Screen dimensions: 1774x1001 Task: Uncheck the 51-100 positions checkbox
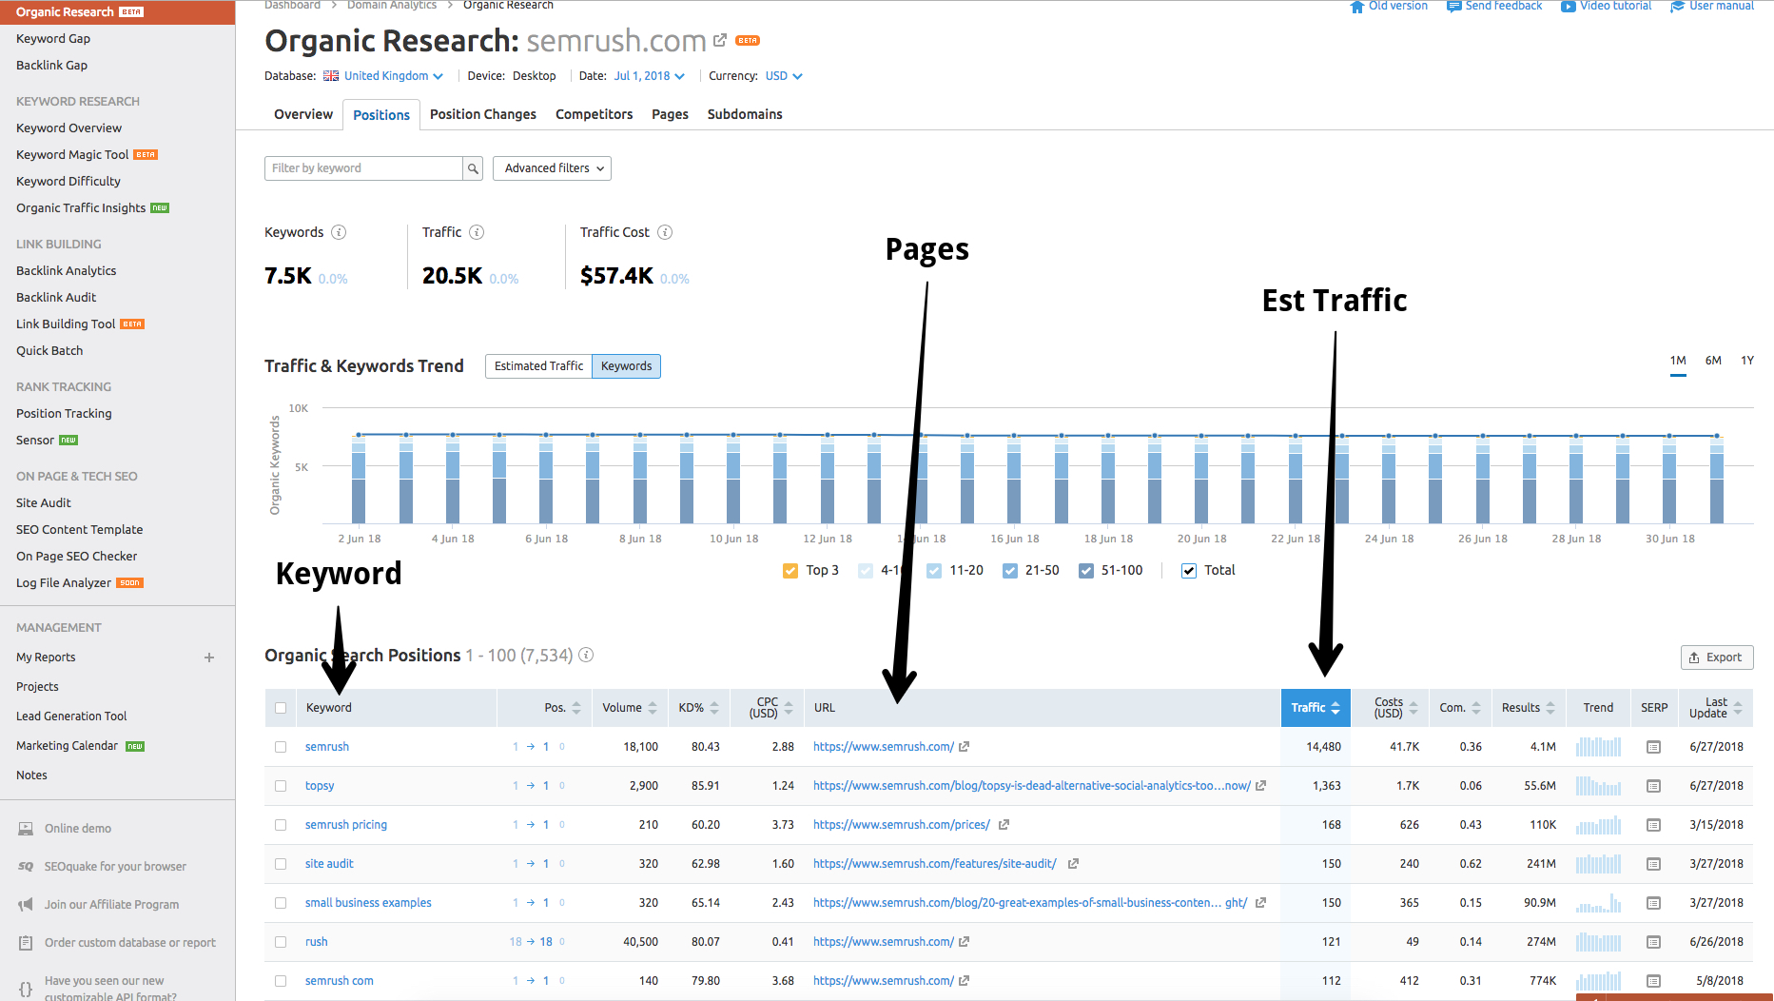click(1086, 571)
